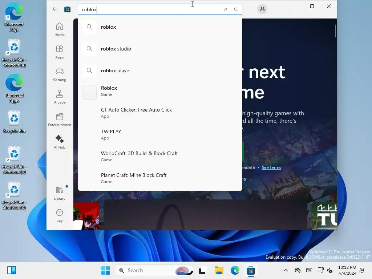Open the user profile account icon
This screenshot has height=279, width=372.
[x=262, y=9]
